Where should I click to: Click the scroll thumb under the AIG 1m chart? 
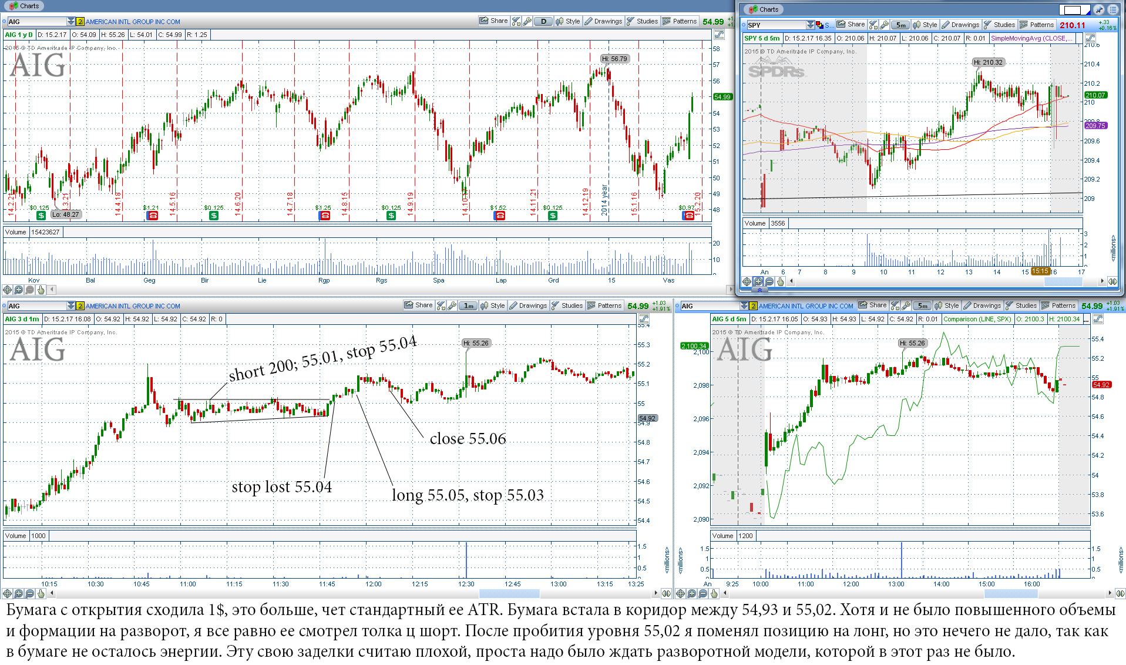point(509,593)
